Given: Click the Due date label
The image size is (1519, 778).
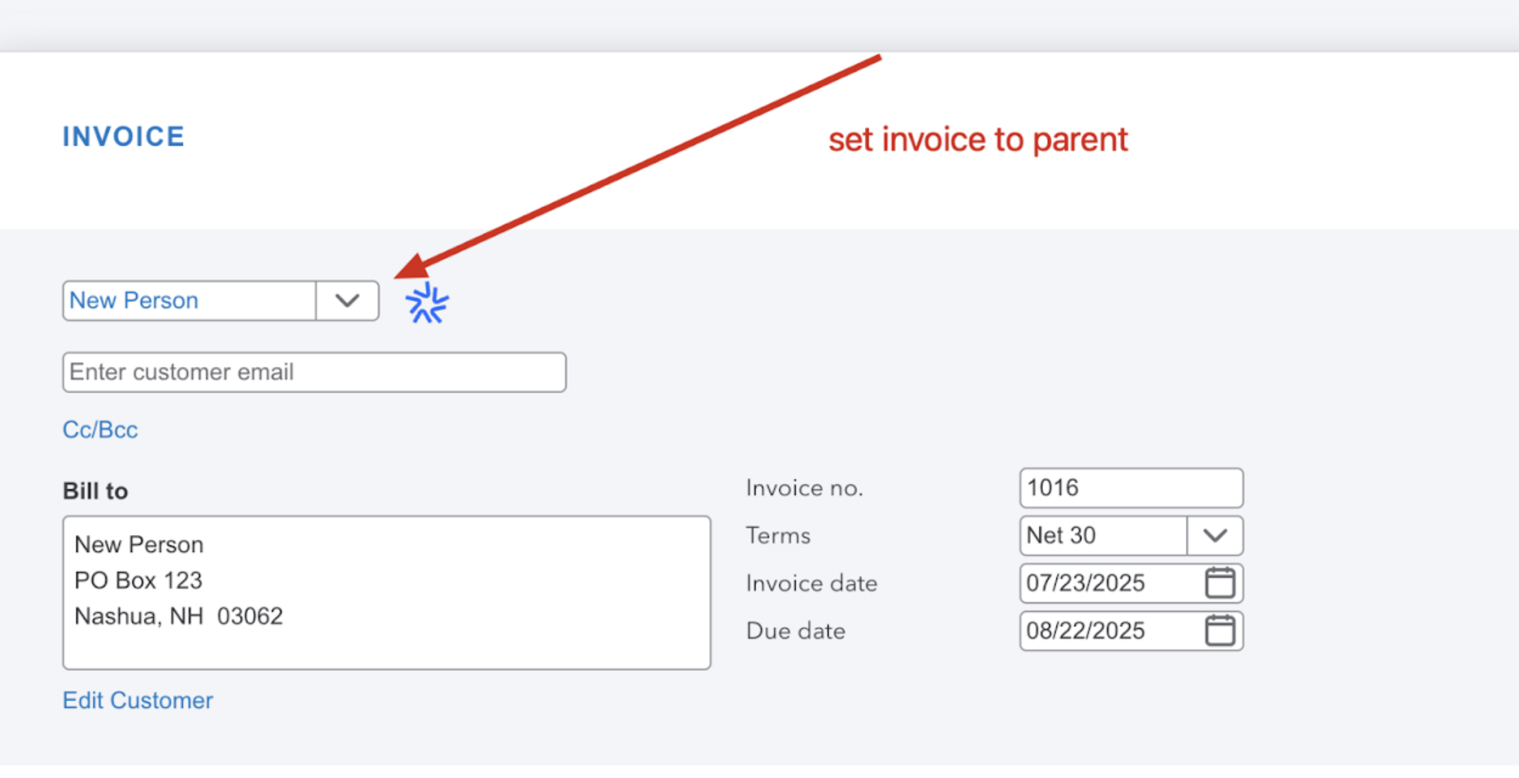Looking at the screenshot, I should coord(796,630).
